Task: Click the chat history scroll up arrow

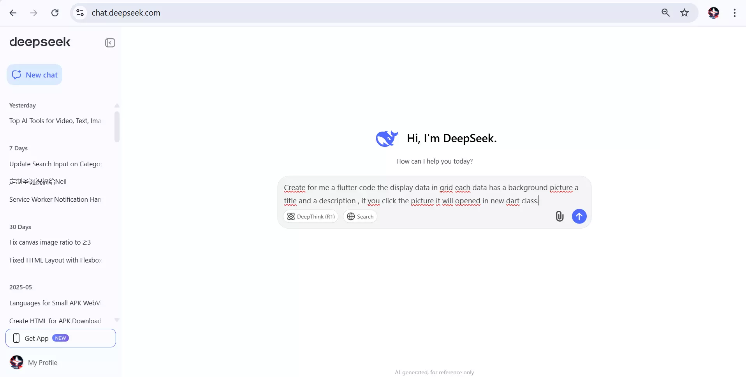Action: point(117,106)
